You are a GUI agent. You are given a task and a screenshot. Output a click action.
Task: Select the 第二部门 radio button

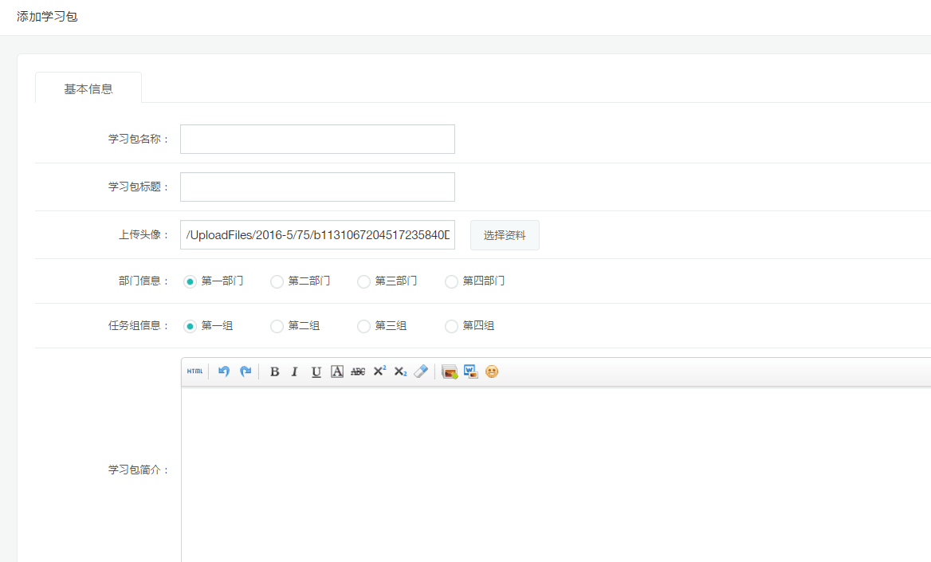point(277,281)
